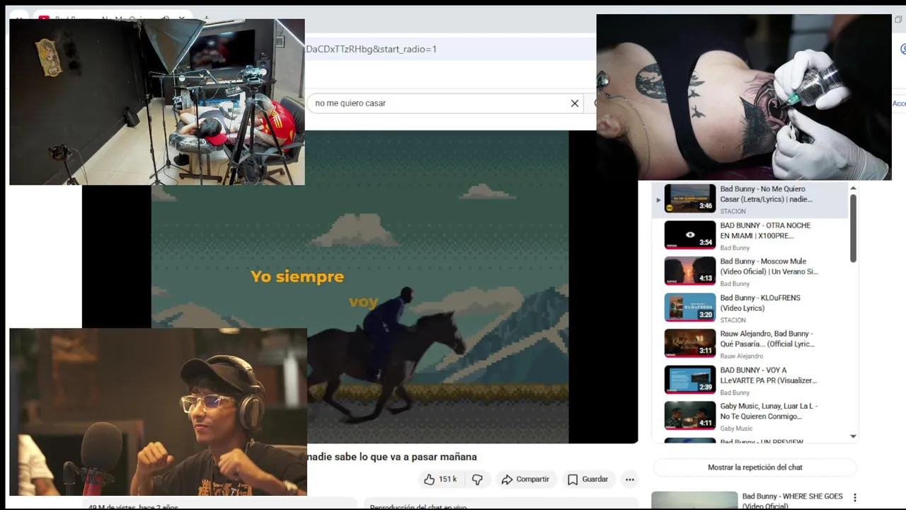Clear the YouTube search text with the X
Image resolution: width=906 pixels, height=510 pixels.
(575, 103)
